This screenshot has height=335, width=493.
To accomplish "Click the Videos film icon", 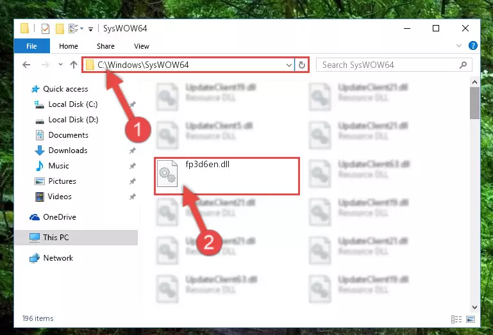I will click(x=40, y=197).
